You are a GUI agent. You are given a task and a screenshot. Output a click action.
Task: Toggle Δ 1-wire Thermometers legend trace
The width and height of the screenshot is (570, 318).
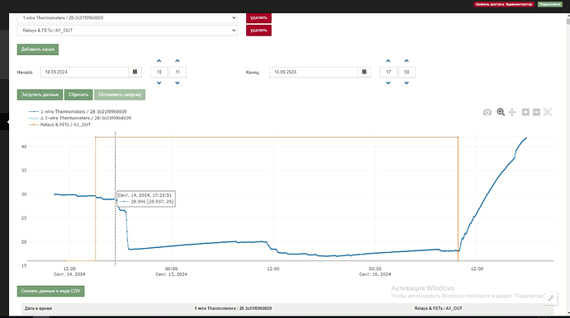click(80, 118)
